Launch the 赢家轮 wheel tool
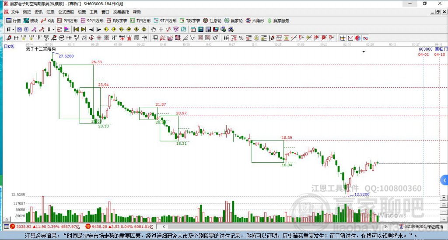 pyautogui.click(x=234, y=21)
